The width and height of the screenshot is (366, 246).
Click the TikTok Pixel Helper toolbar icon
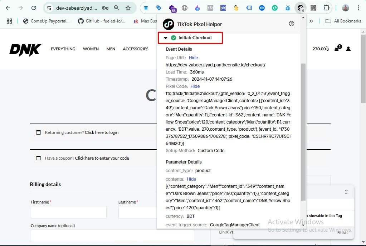(x=301, y=8)
